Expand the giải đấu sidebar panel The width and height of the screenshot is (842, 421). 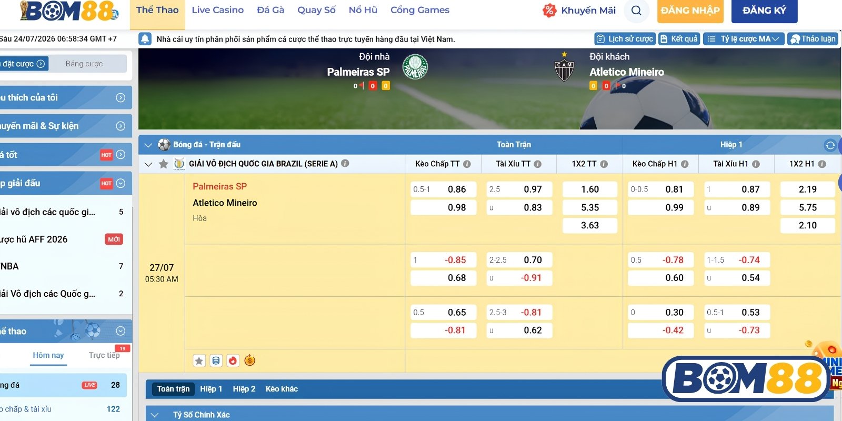tap(121, 183)
